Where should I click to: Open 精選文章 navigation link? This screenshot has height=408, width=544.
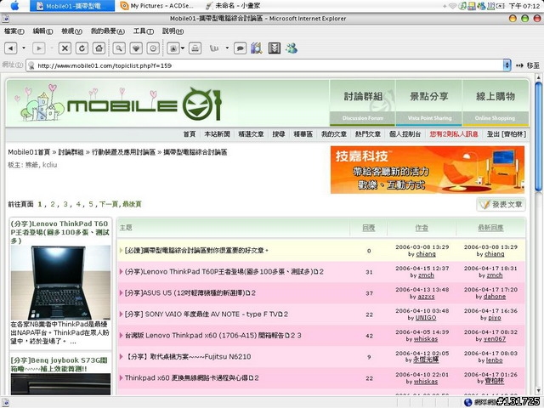coord(252,134)
